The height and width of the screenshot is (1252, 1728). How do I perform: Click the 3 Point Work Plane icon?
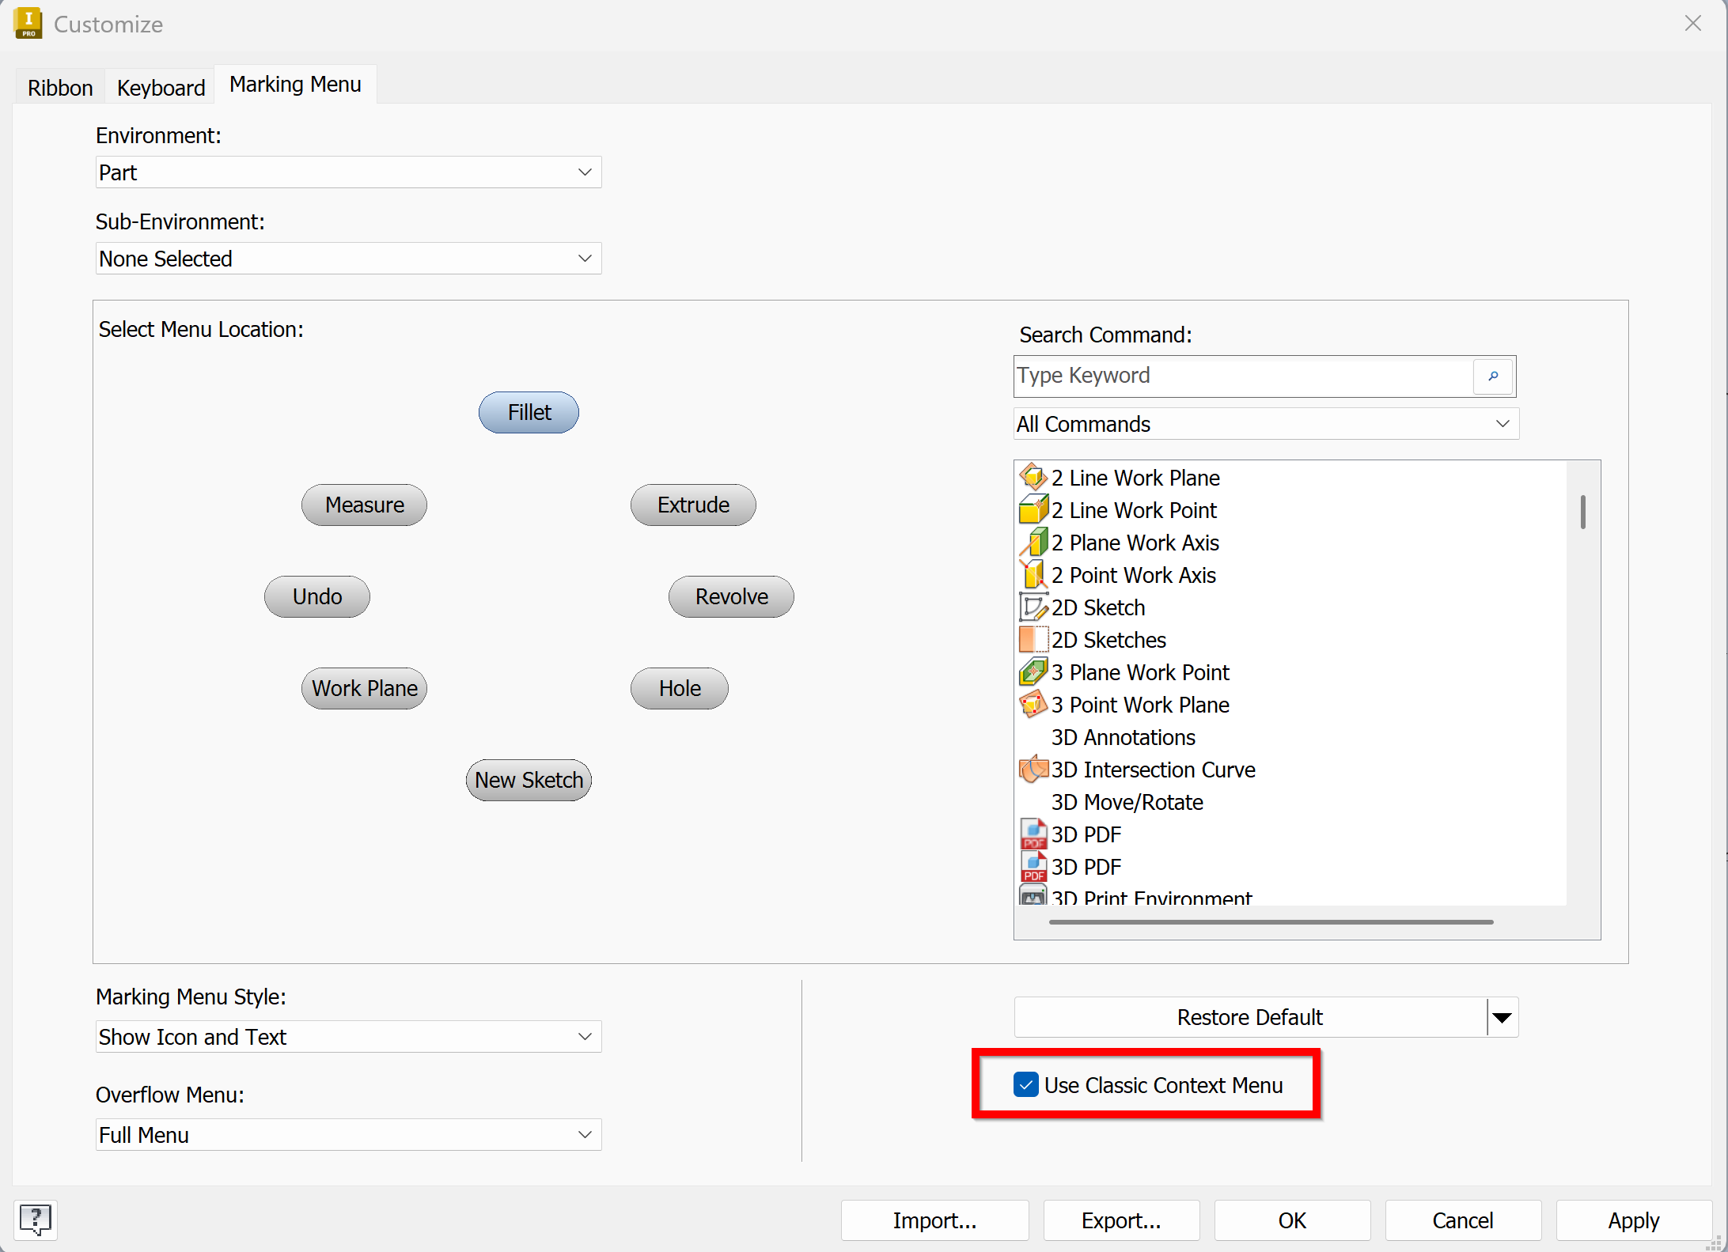click(1033, 705)
